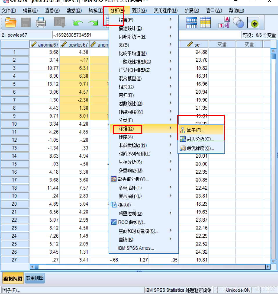Choose 降维(D) in Analyze menu
The width and height of the screenshot is (278, 294).
[144, 129]
